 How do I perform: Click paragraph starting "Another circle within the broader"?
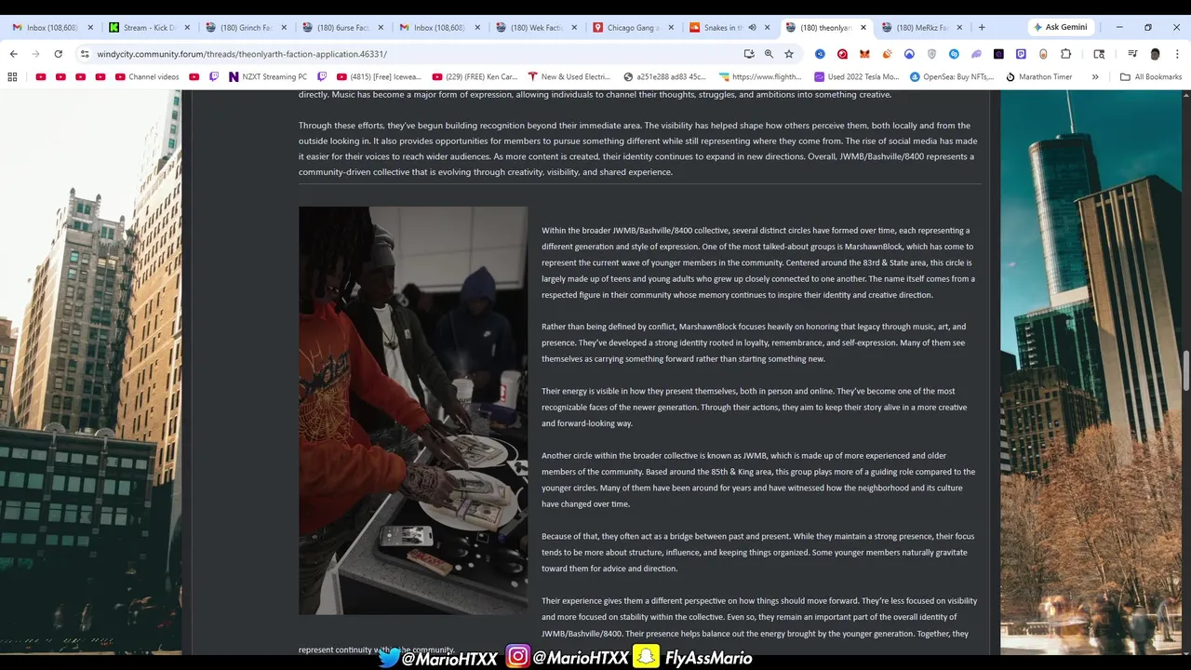[758, 479]
